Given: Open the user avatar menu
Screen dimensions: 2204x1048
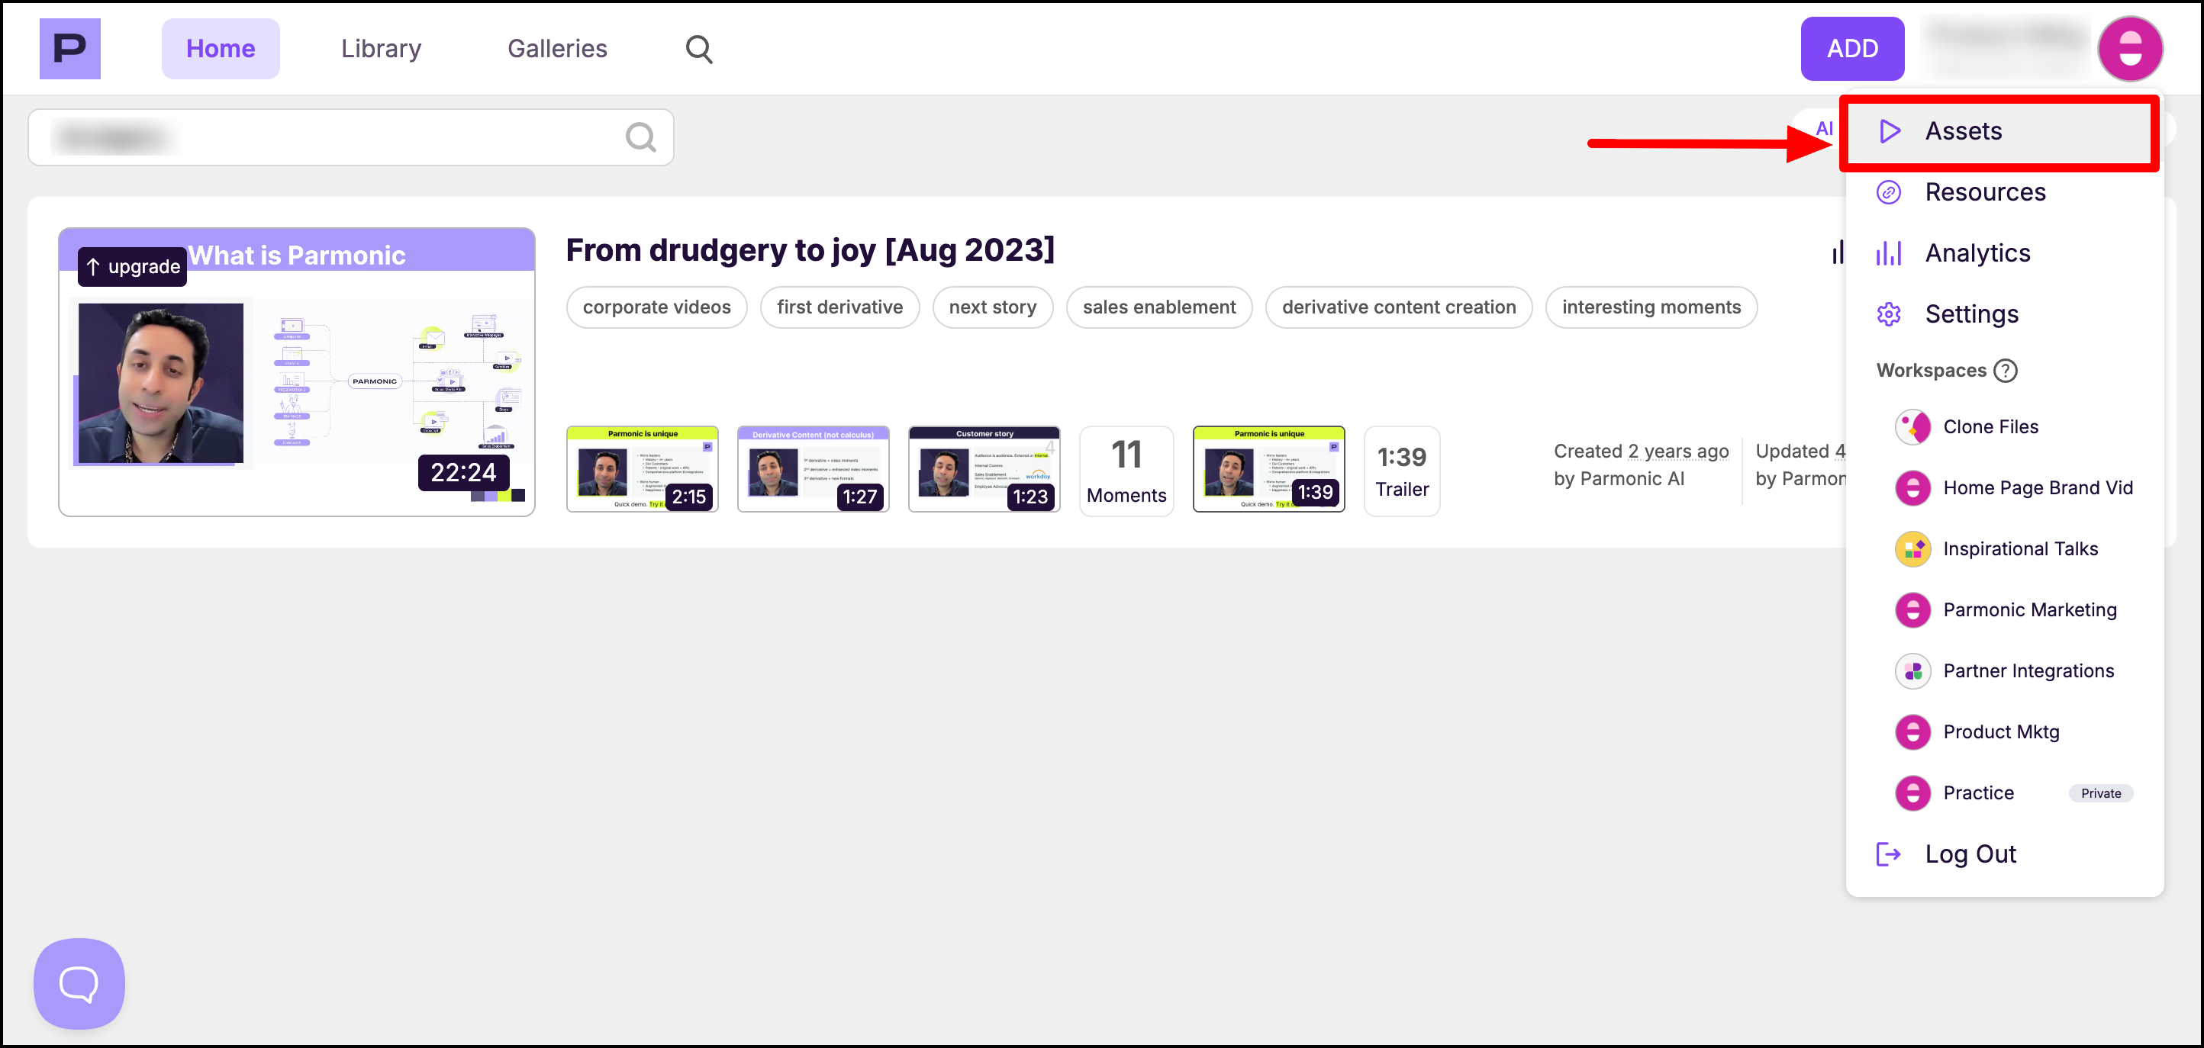Looking at the screenshot, I should (2128, 49).
